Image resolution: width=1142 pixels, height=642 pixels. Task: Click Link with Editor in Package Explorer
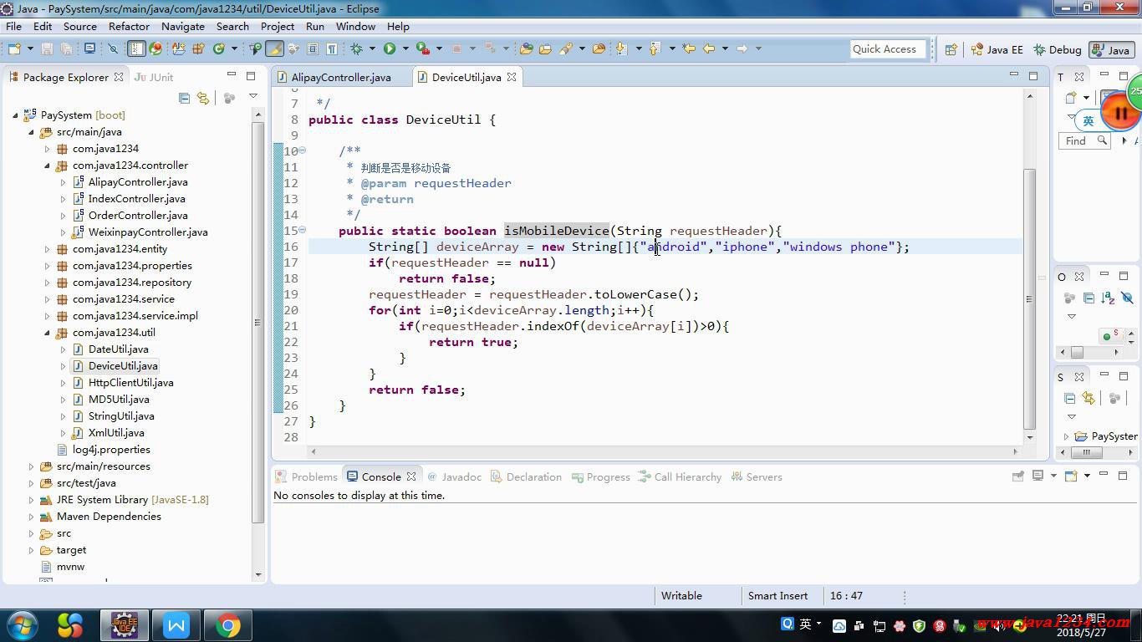202,98
